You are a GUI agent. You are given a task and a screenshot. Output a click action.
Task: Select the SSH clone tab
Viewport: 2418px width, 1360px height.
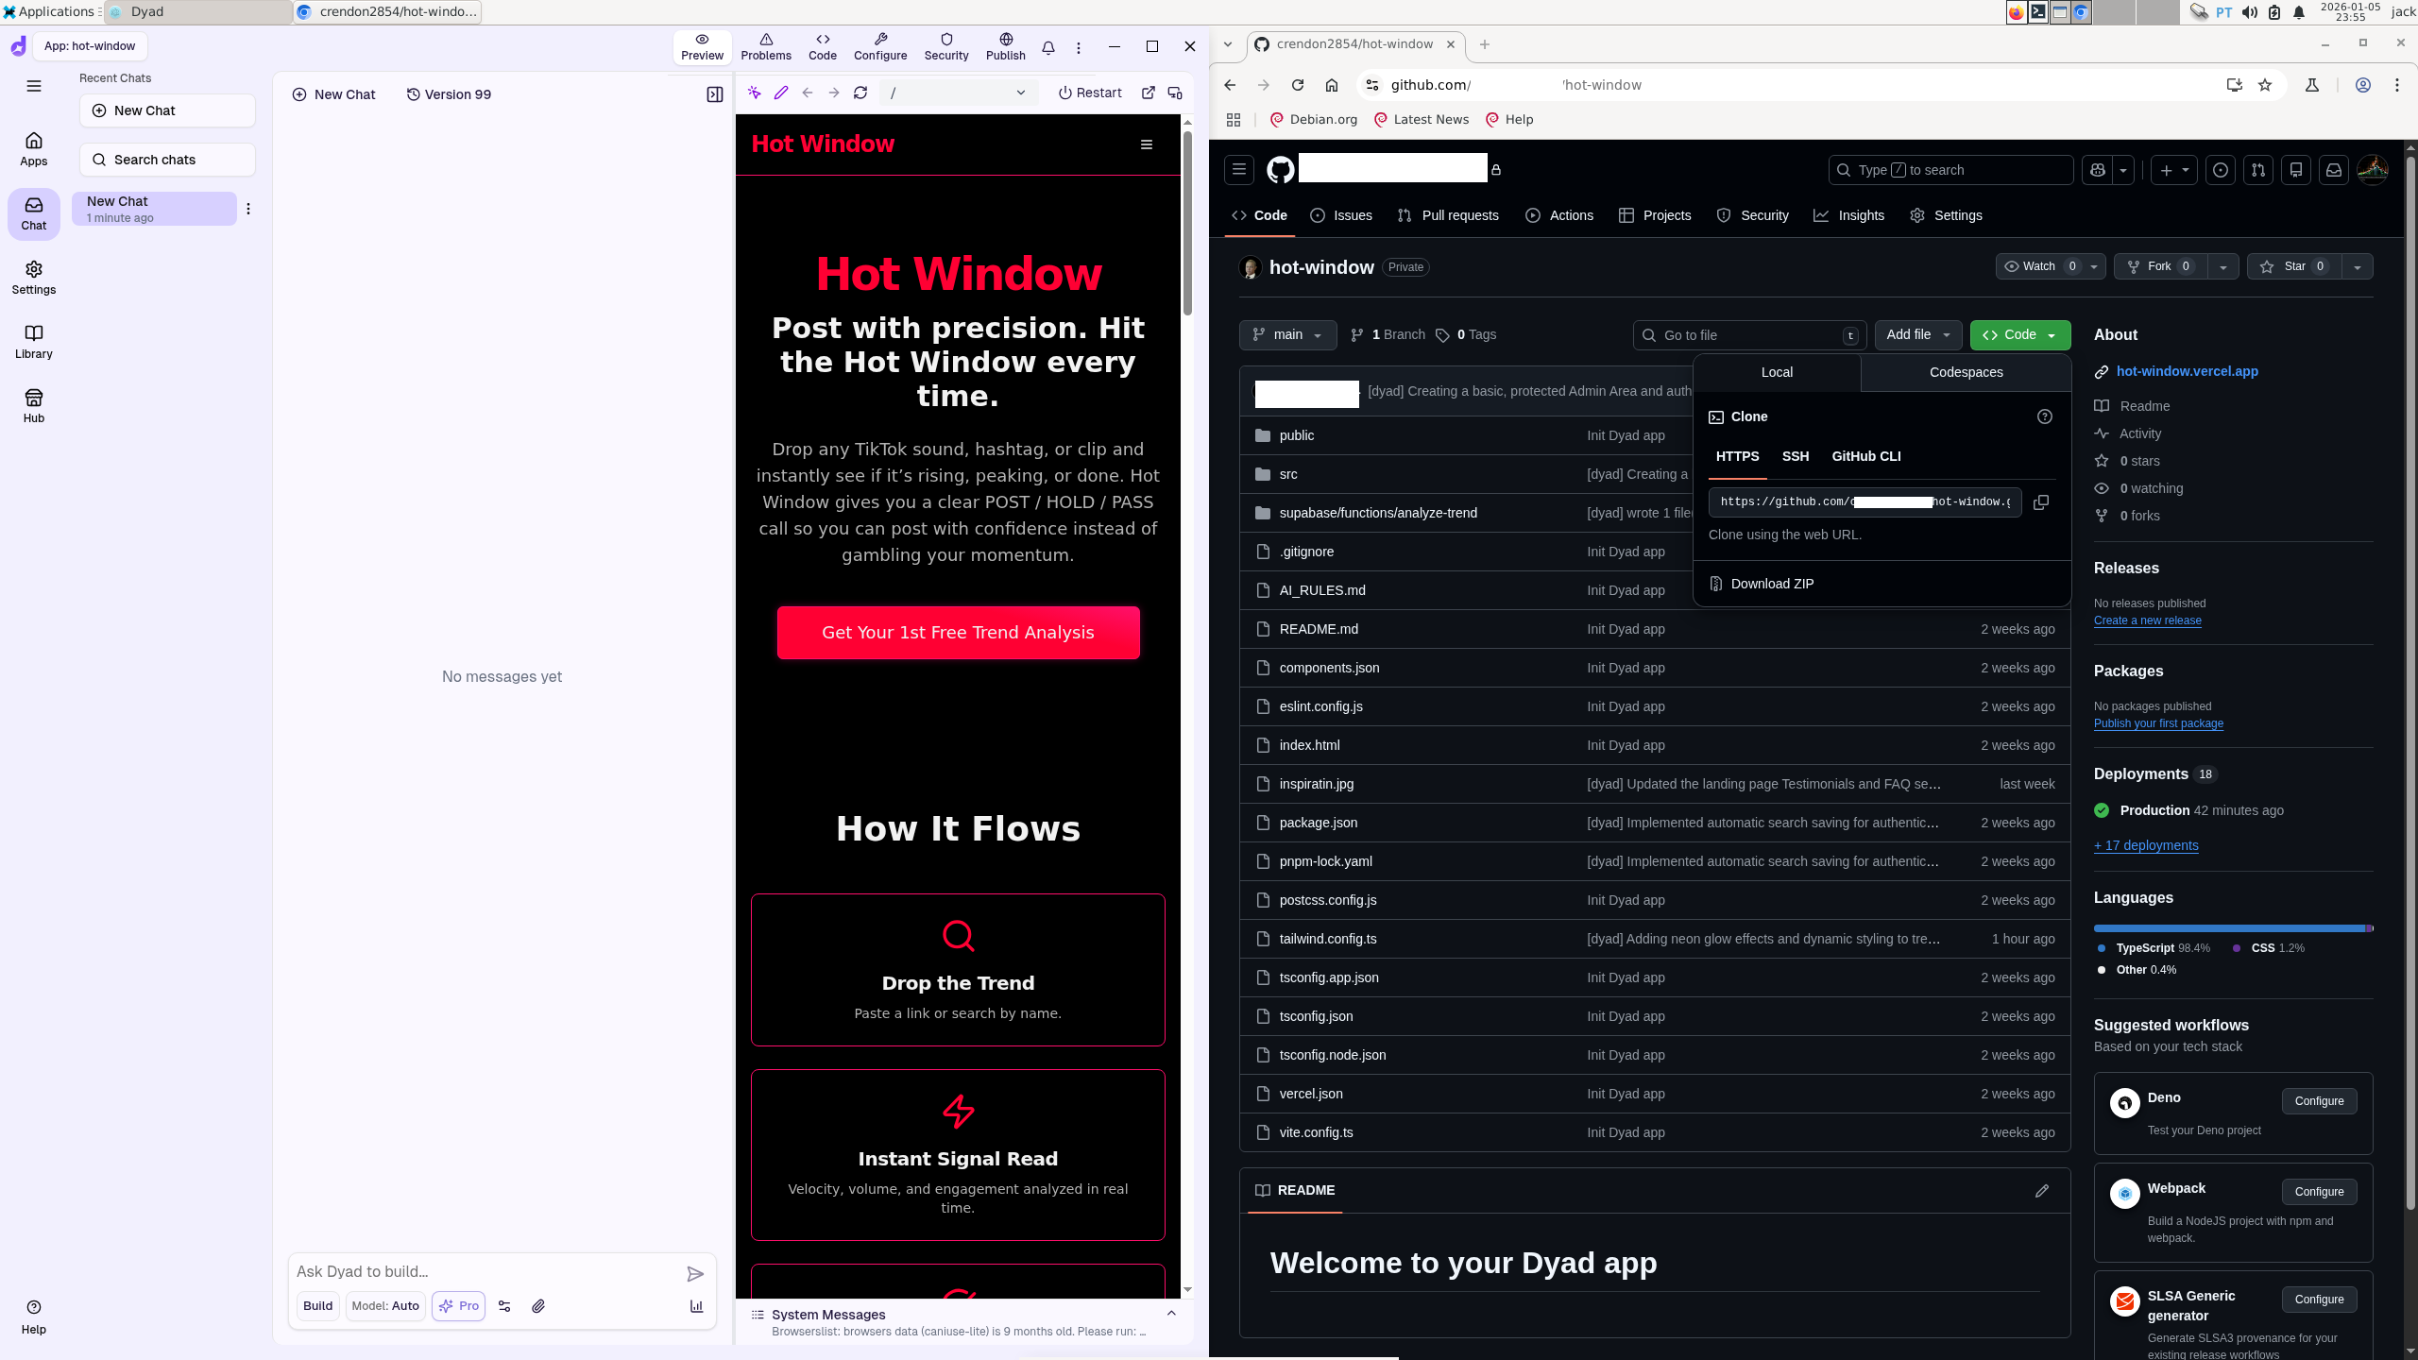(1796, 456)
